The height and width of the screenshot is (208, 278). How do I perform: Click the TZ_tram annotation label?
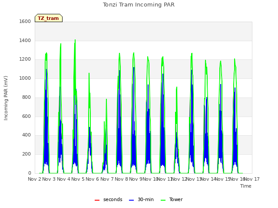click(48, 18)
